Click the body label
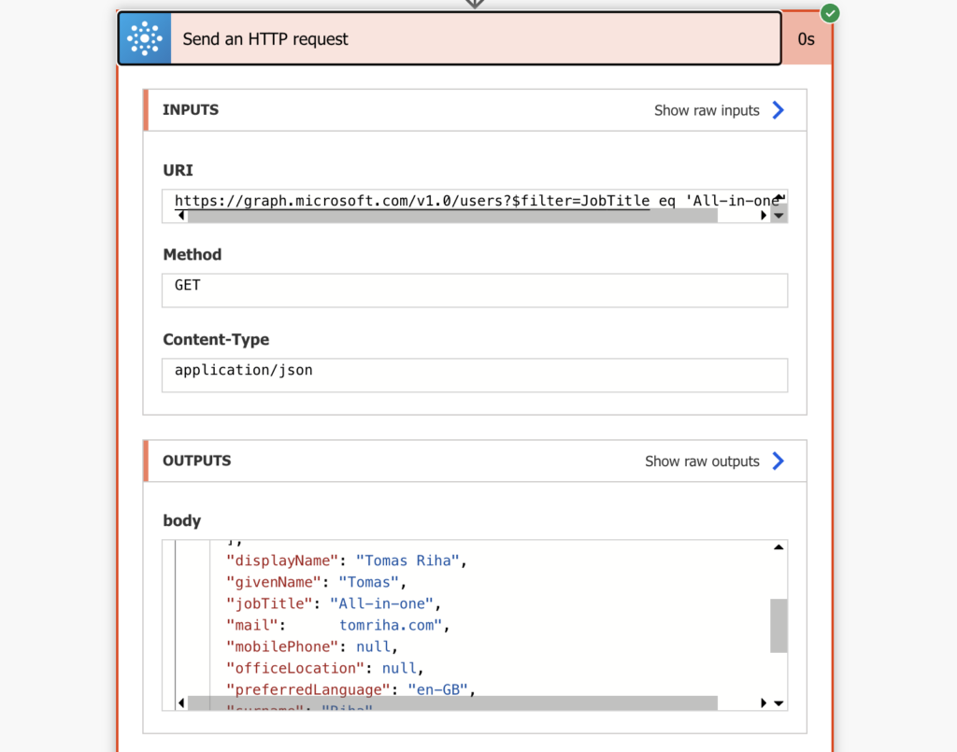Viewport: 957px width, 752px height. [x=182, y=520]
